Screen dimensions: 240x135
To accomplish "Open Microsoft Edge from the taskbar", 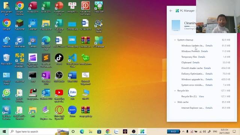I will coord(82,132).
